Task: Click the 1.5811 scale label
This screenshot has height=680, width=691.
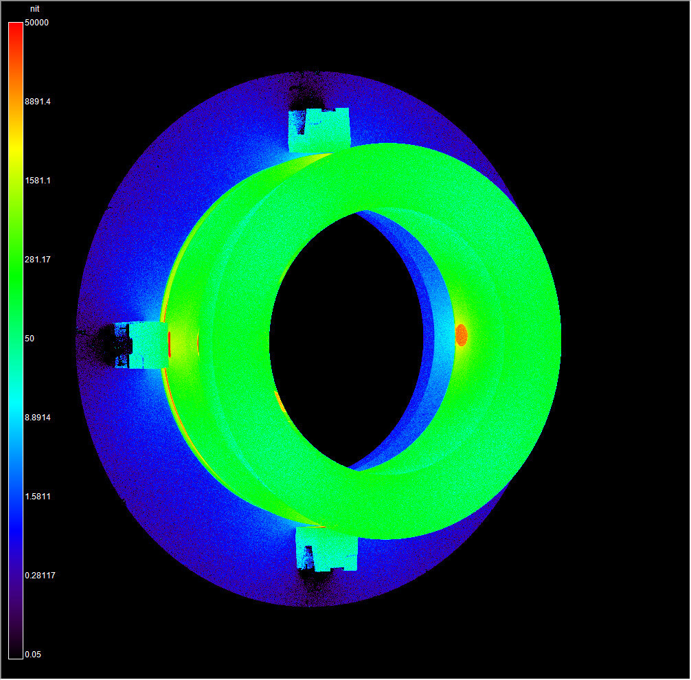Action: pos(38,497)
